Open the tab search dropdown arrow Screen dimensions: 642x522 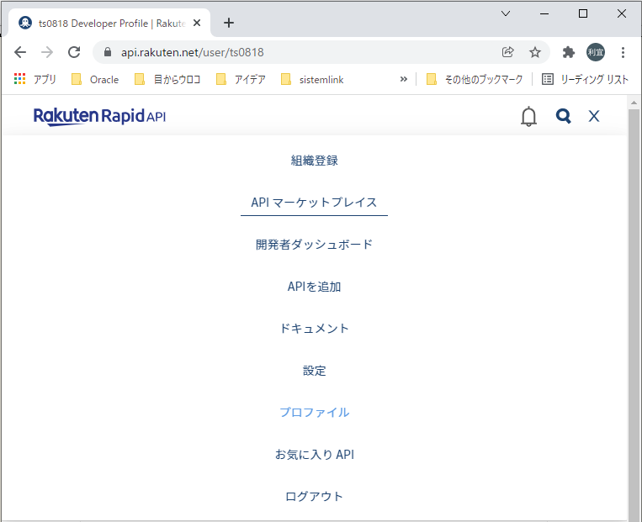[x=506, y=13]
